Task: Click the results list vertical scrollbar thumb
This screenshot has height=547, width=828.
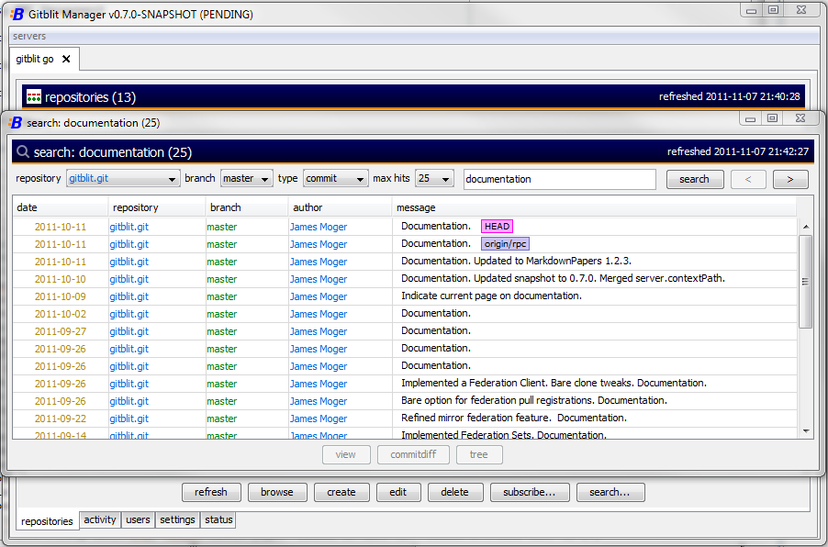Action: coord(805,282)
